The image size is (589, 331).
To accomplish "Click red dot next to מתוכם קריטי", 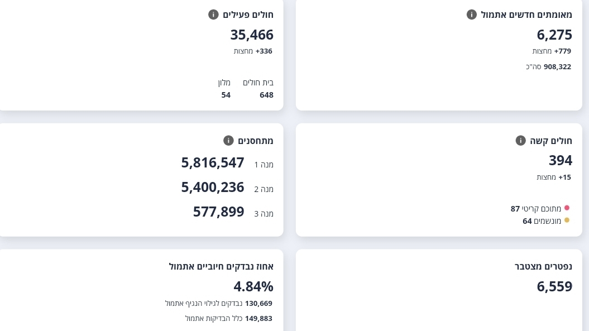I will [x=567, y=208].
